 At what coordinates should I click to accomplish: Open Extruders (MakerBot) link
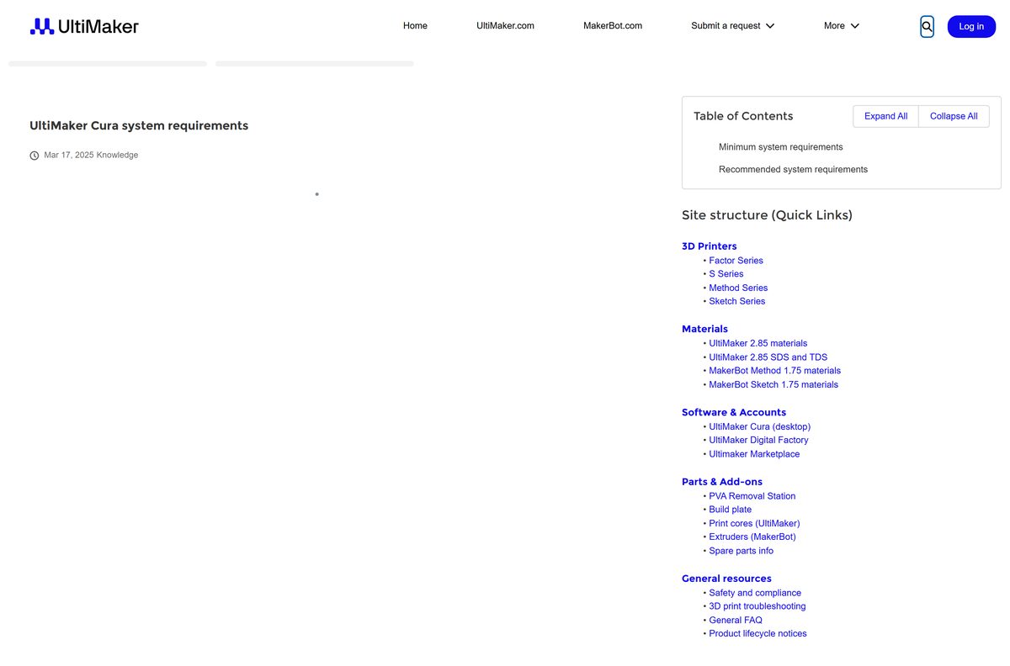pyautogui.click(x=752, y=536)
